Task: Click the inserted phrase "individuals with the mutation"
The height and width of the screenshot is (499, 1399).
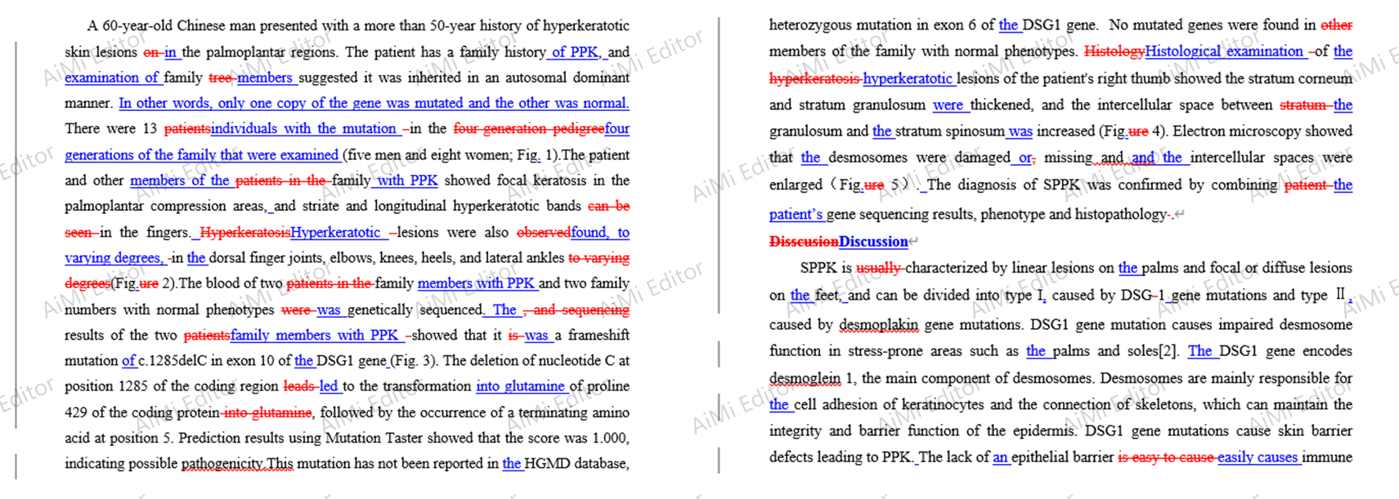Action: pos(303,128)
